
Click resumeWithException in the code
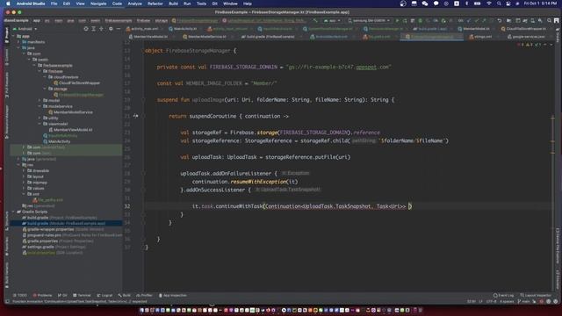click(259, 182)
